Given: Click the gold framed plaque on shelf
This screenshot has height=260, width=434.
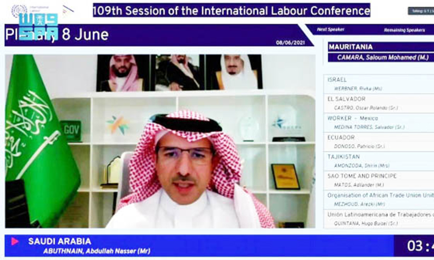Looking at the screenshot, I should pyautogui.click(x=285, y=176).
